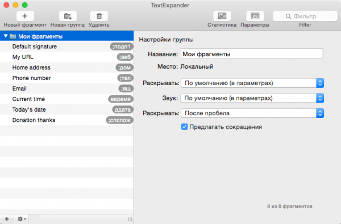Open the gear action menu below the list

(22, 219)
